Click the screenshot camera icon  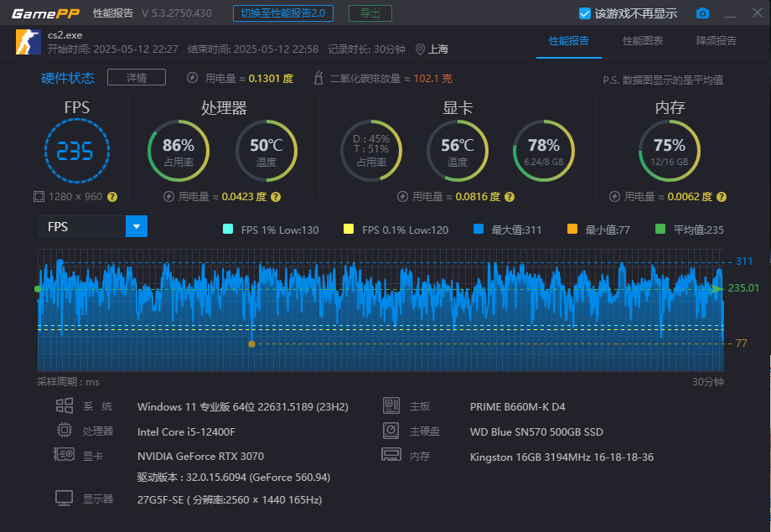702,13
